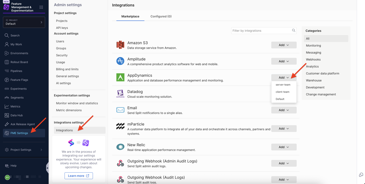Expand the Default project selector
Viewport: 365px width, 184px height.
coord(24,22)
